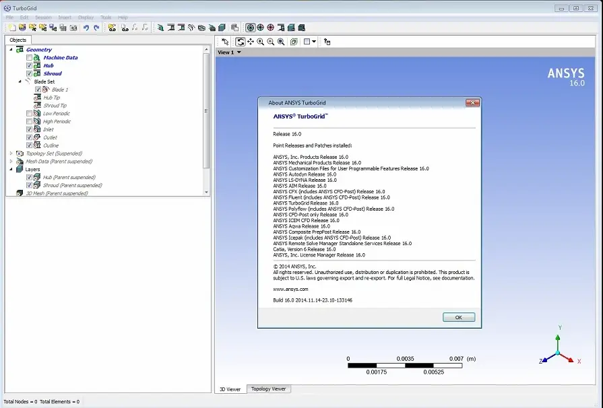
Task: Toggle the dashed-box highlighting icon
Action: point(294,42)
